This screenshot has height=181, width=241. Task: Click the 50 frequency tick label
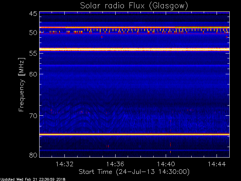[33, 33]
